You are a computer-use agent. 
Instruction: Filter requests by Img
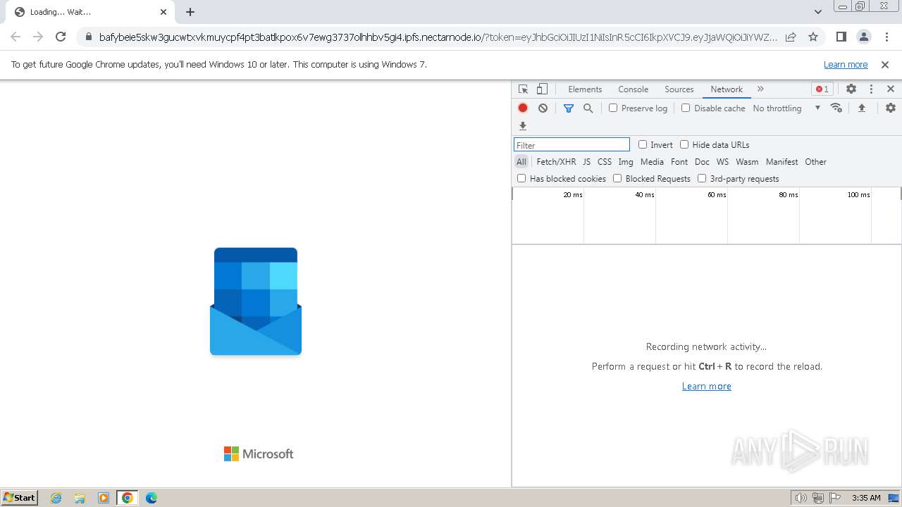[x=626, y=162]
